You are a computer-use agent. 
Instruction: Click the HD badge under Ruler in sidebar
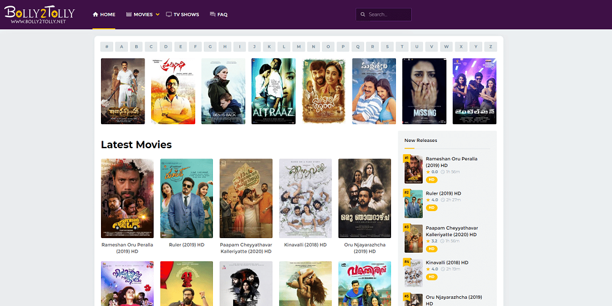point(431,207)
